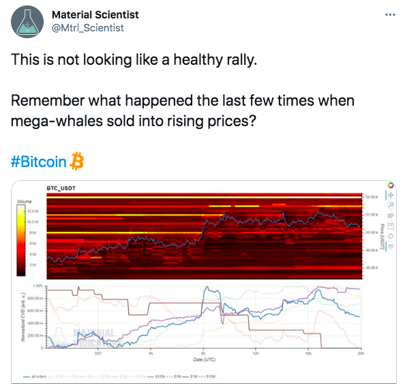Image resolution: width=405 pixels, height=384 pixels.
Task: Click the Volume color scale bar
Action: point(21,240)
